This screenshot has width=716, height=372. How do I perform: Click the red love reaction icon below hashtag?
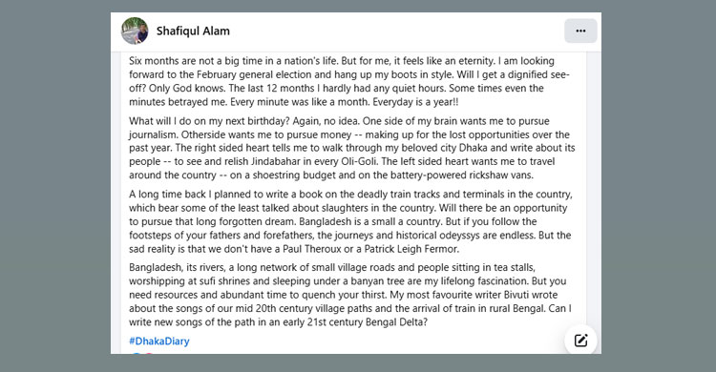(x=149, y=353)
